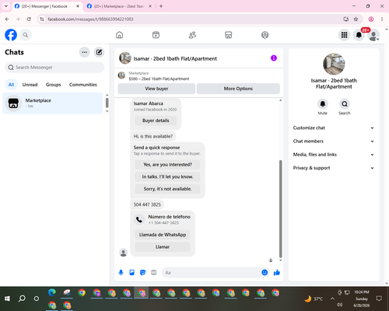
Task: Expand Privacy & support section
Action: pyautogui.click(x=334, y=168)
